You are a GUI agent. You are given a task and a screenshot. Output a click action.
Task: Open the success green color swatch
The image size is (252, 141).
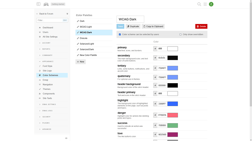click(173, 125)
